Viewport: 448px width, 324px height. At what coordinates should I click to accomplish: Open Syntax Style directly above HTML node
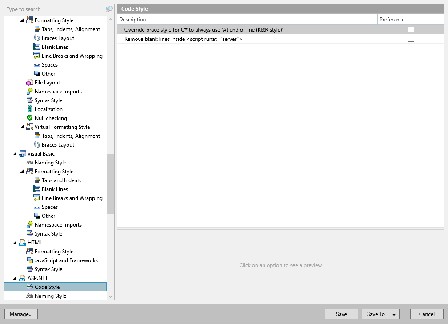48,234
